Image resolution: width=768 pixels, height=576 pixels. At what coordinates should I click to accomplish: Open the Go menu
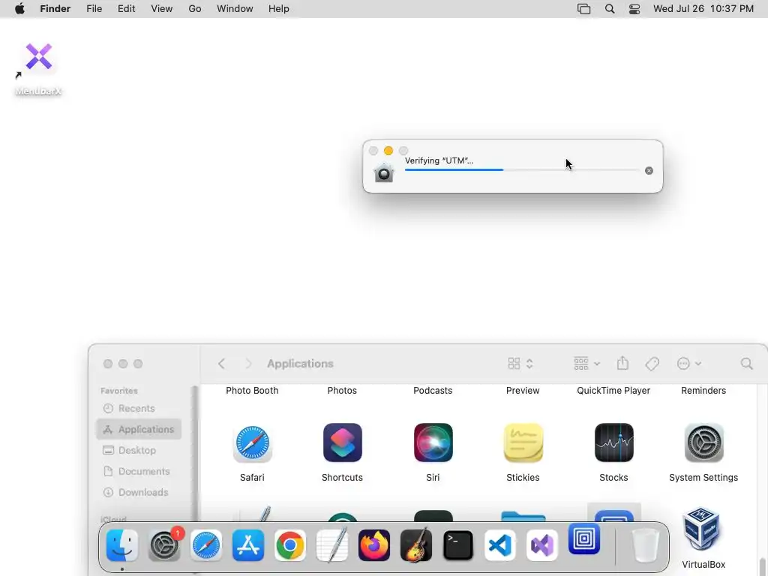195,9
